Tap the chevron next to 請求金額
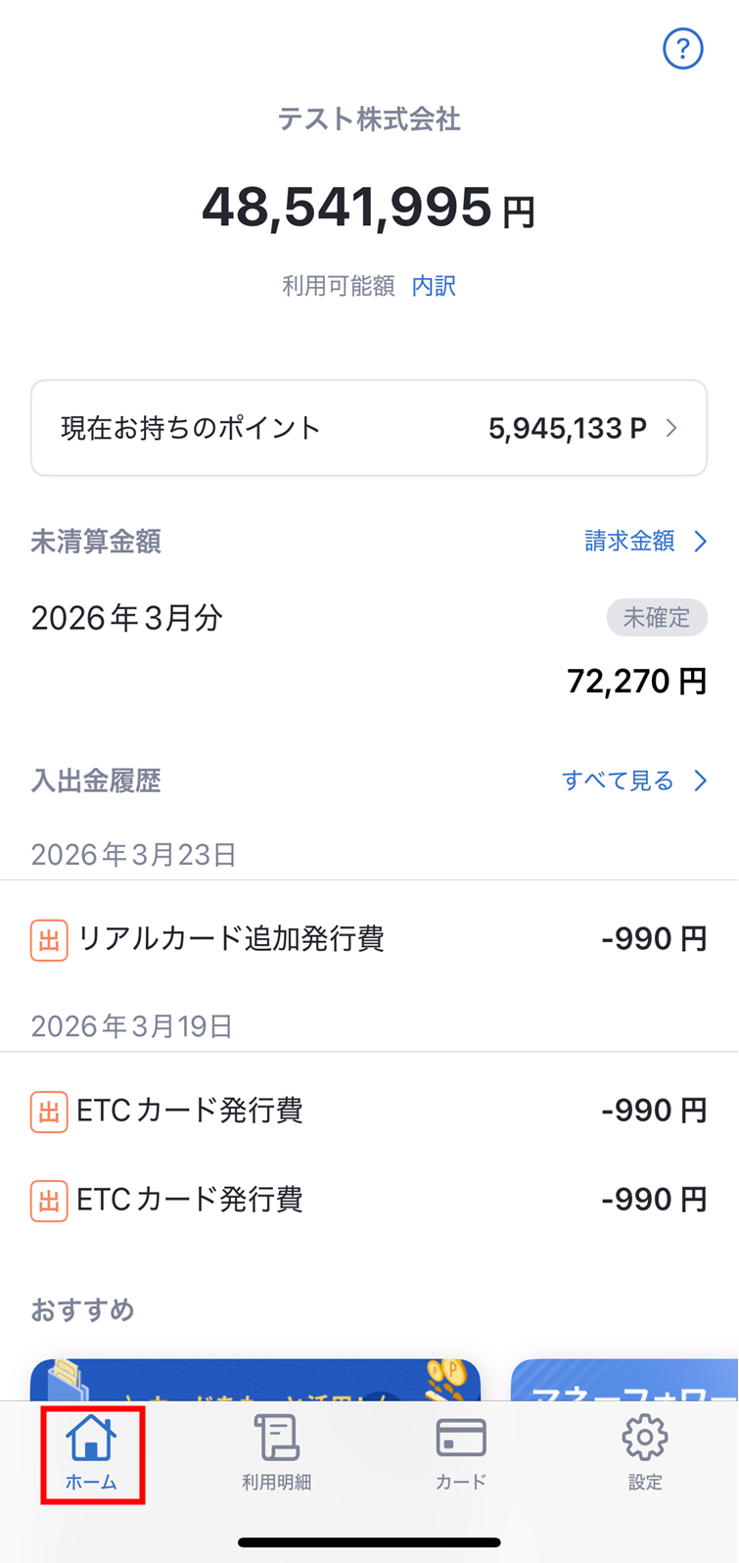Screen dimensions: 739x1563 click(x=700, y=542)
